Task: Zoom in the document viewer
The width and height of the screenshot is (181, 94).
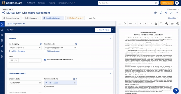Action: (167, 24)
